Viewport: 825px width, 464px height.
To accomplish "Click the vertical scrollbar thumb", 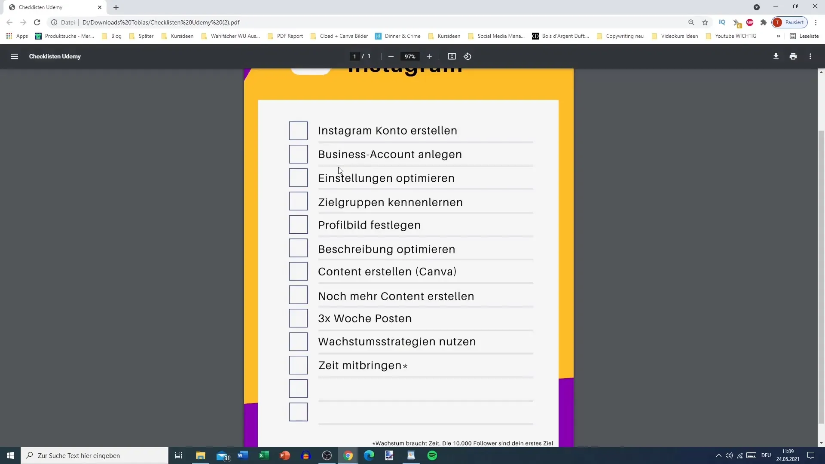I will click(x=821, y=277).
